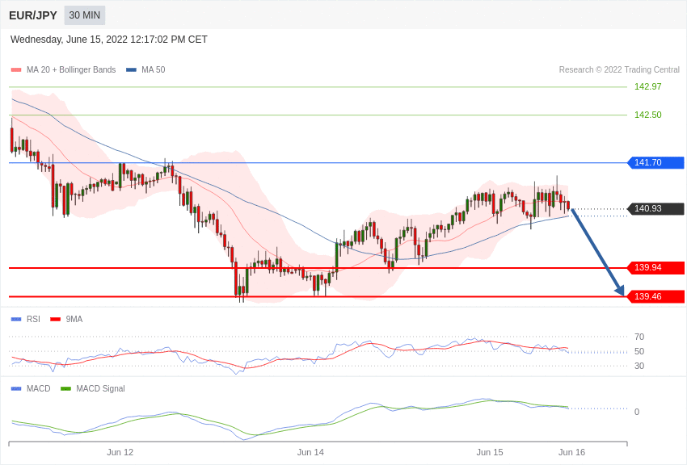Click the RSI 70 level label
The image size is (687, 465).
[639, 337]
